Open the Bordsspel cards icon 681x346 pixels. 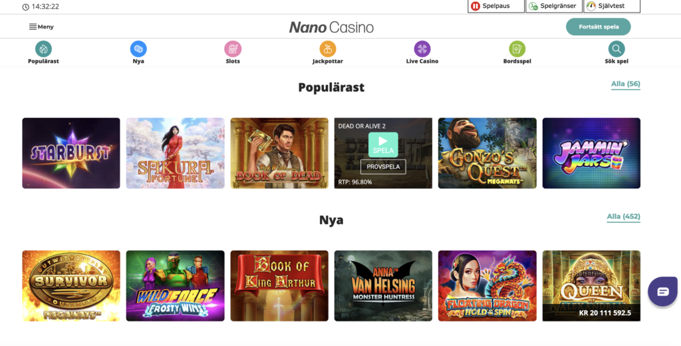[517, 49]
